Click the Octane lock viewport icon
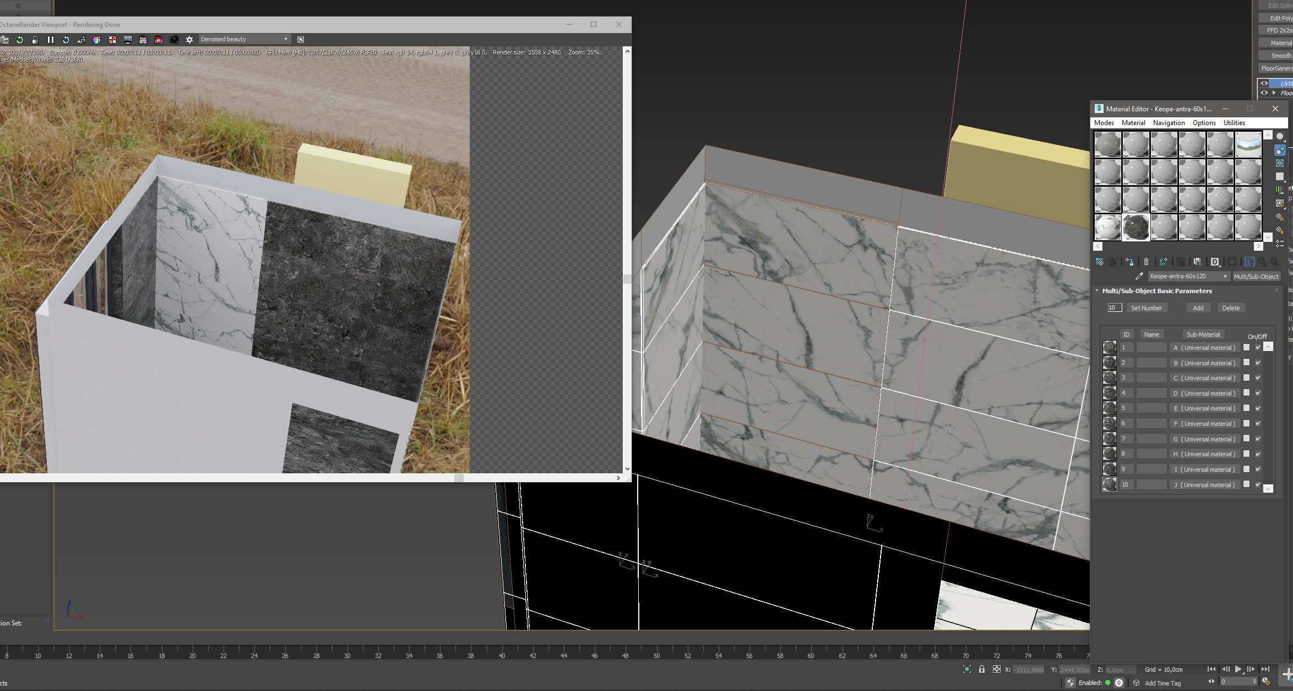Image resolution: width=1293 pixels, height=691 pixels. 35,40
